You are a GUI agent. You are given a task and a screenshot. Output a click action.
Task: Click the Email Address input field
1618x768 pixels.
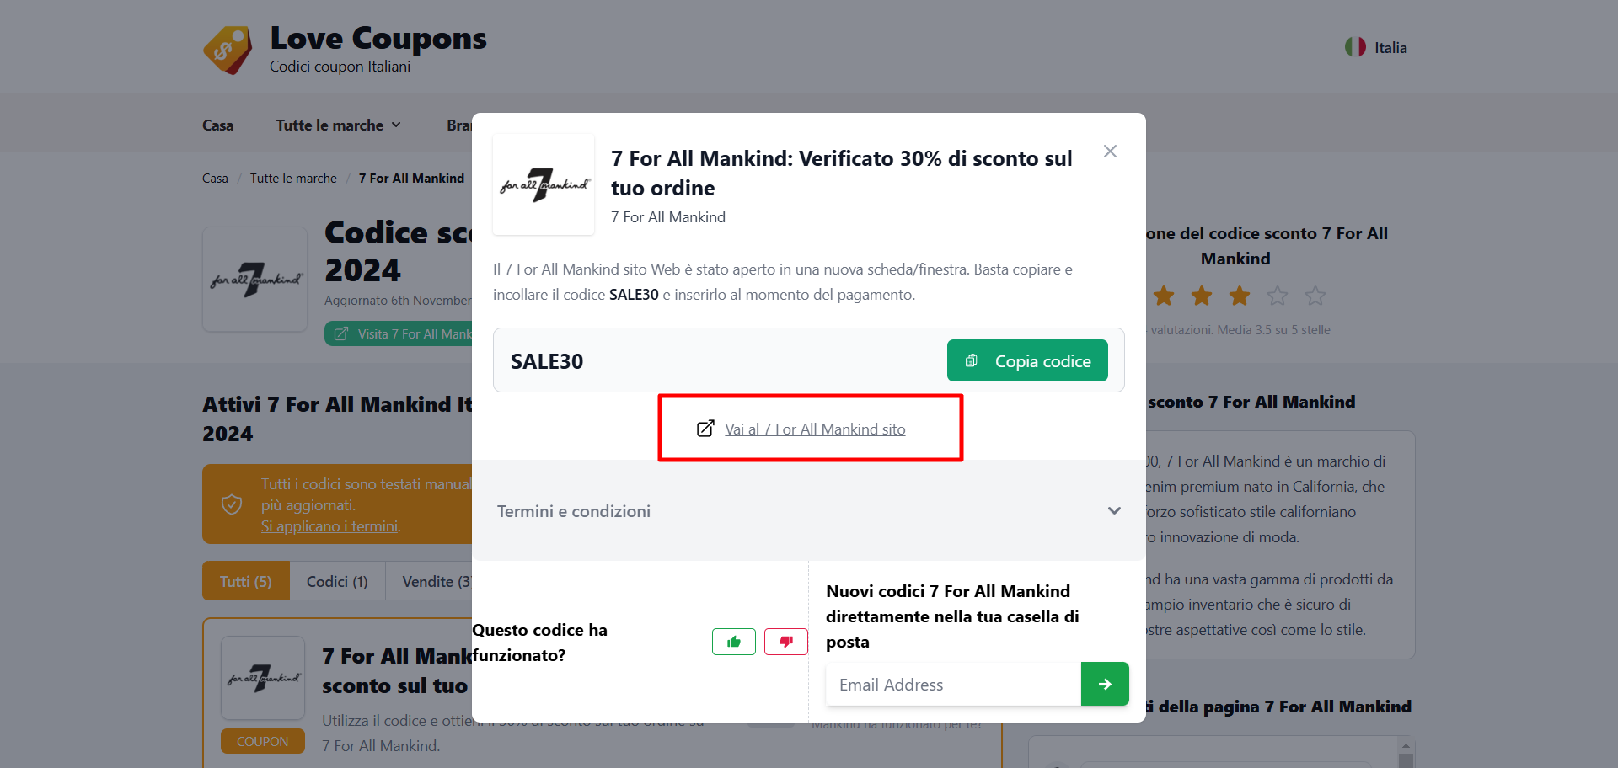pos(953,684)
